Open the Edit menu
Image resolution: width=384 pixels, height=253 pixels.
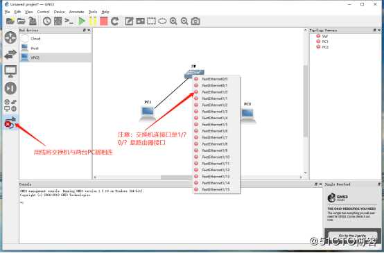[17, 12]
